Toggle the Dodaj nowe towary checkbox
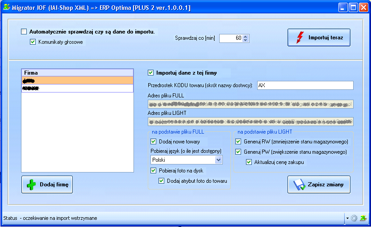 point(154,142)
